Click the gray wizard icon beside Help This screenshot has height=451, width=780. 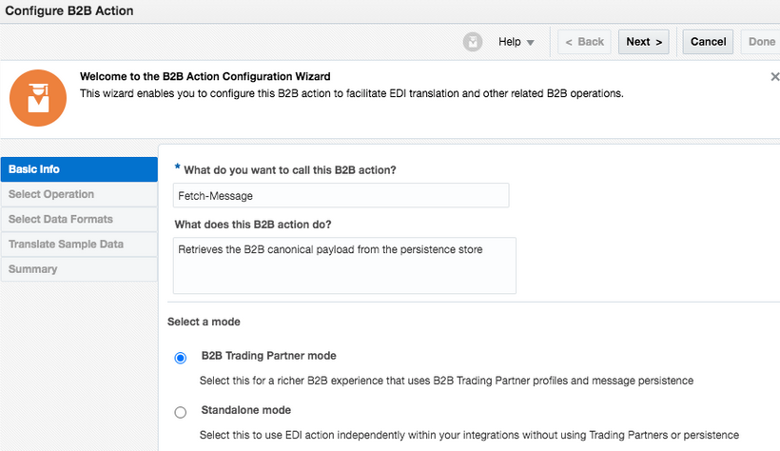point(473,42)
